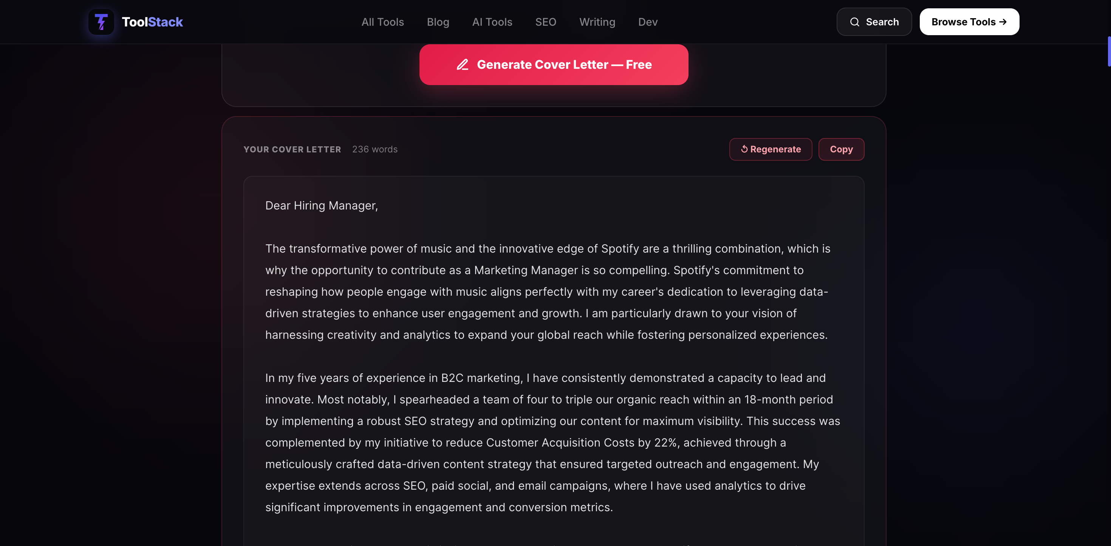Click the Browse Tools button

(x=969, y=22)
